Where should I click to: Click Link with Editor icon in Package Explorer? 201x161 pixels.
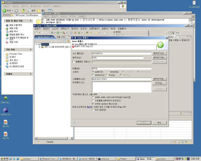coord(68,41)
